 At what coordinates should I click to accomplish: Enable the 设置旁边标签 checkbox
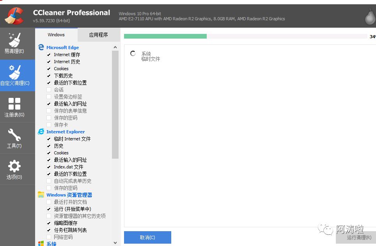[x=49, y=97]
